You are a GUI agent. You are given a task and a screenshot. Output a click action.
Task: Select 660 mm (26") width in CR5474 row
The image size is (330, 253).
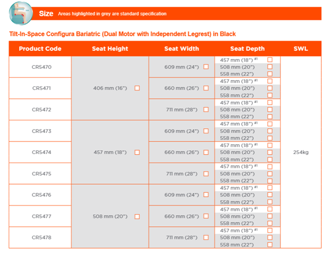[206, 152]
